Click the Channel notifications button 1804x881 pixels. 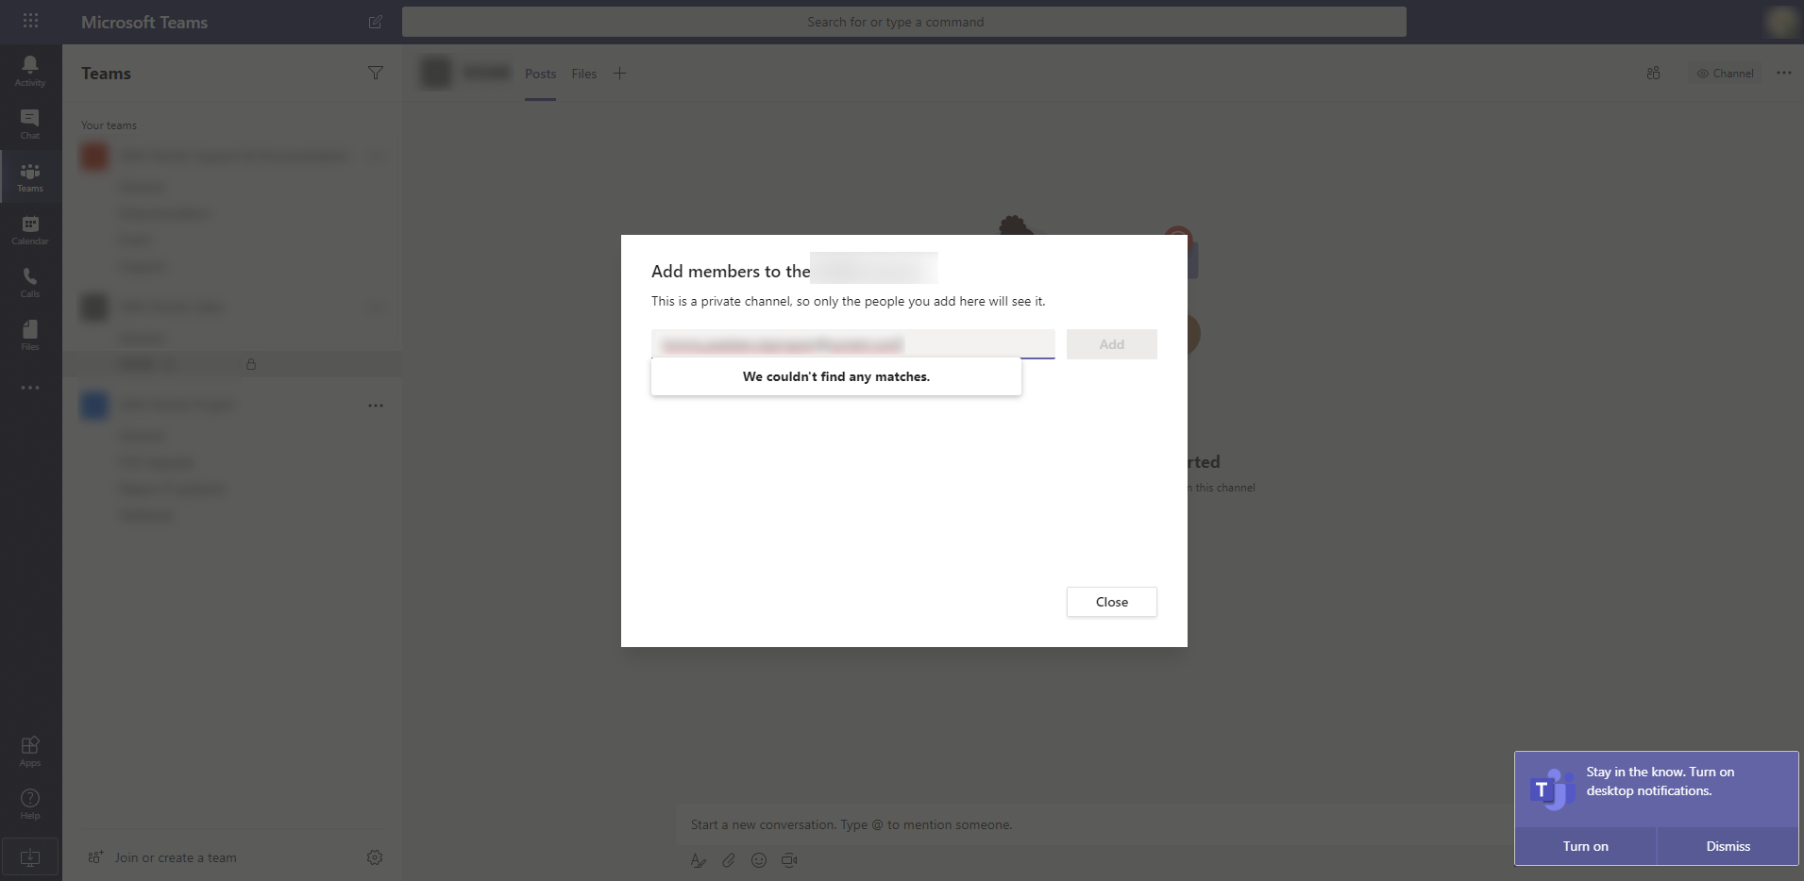pyautogui.click(x=1725, y=73)
